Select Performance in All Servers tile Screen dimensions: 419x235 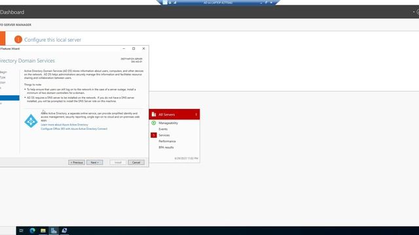coord(167,141)
